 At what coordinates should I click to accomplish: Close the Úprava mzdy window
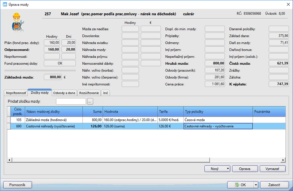pyautogui.click(x=286, y=4)
